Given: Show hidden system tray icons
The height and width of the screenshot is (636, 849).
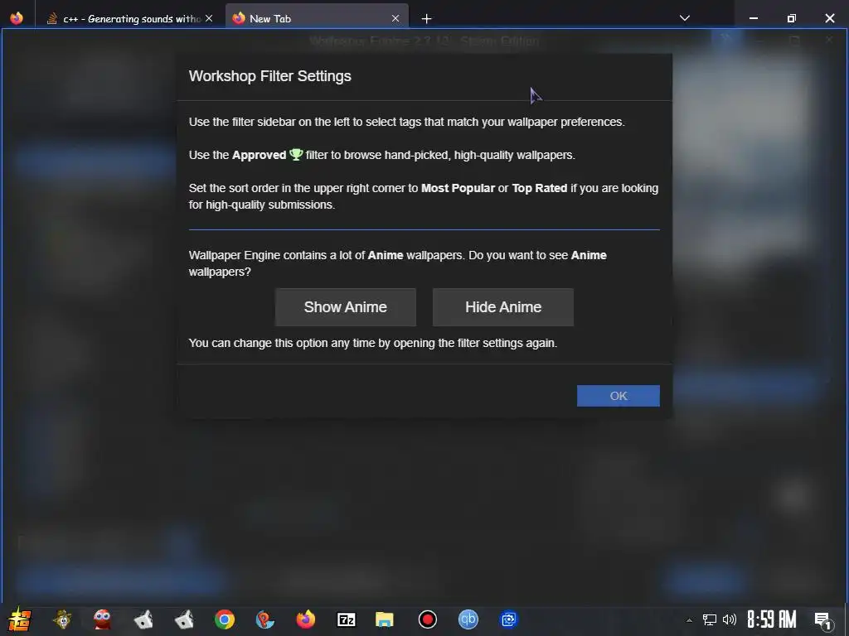Looking at the screenshot, I should coord(689,619).
